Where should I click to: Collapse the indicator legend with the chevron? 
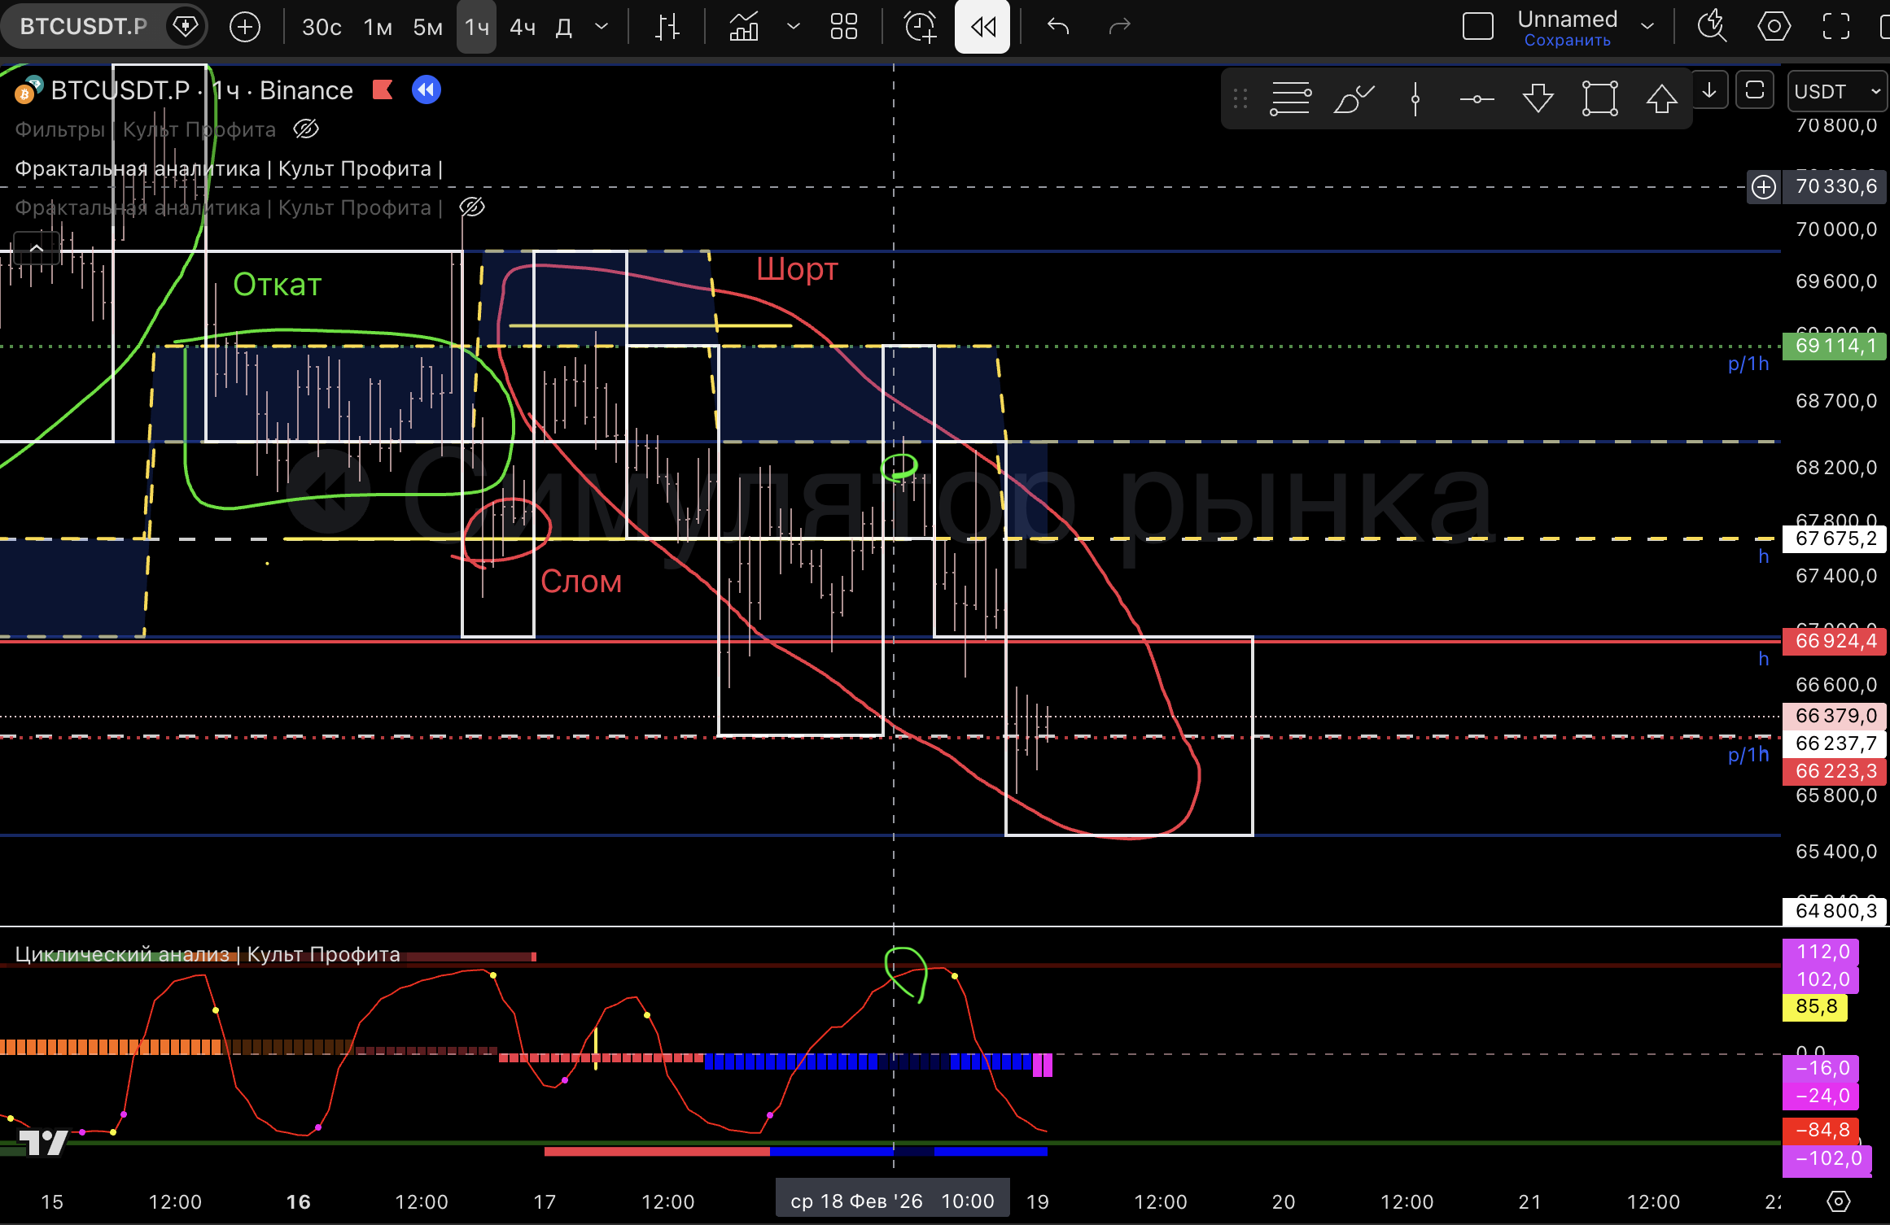(x=37, y=248)
